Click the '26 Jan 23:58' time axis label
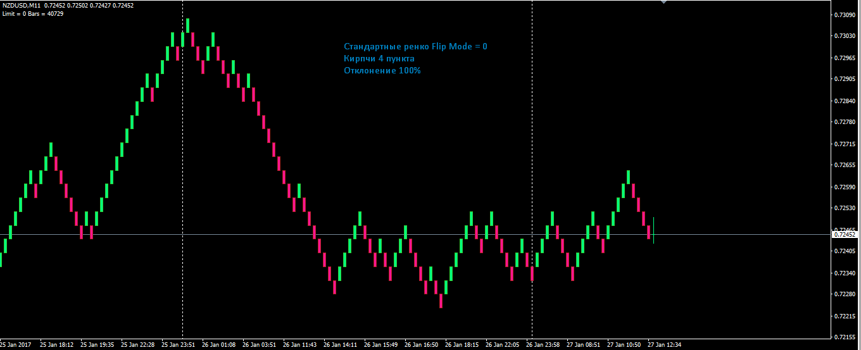The image size is (861, 350). coord(543,345)
